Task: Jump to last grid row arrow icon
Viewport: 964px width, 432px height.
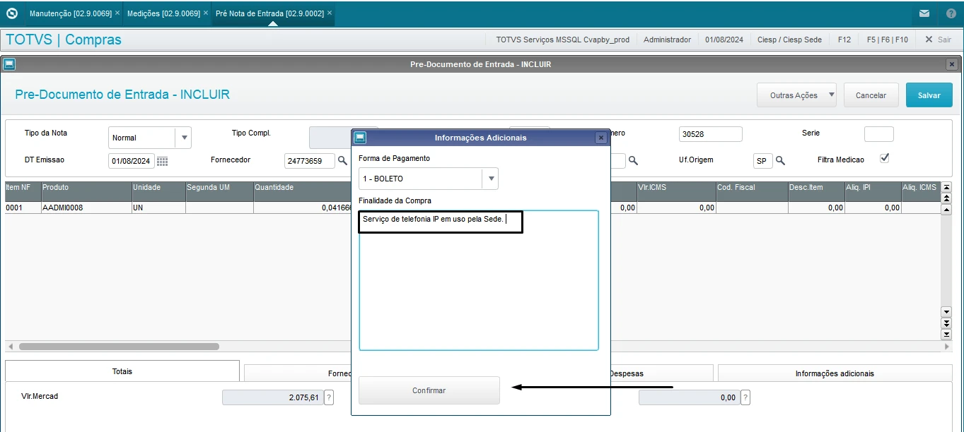Action: (946, 334)
